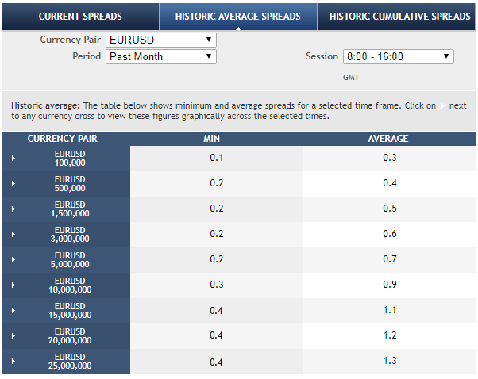Select the Historic Average Spreads tab

tap(238, 16)
